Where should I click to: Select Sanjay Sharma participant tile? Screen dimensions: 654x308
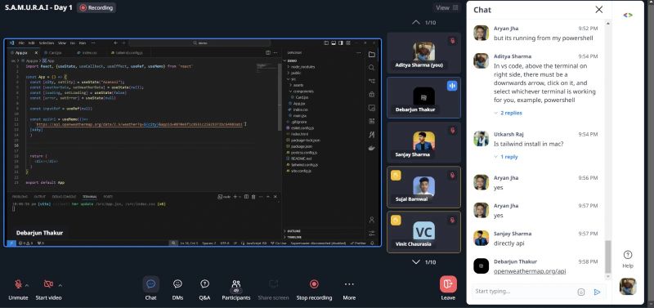pos(423,142)
